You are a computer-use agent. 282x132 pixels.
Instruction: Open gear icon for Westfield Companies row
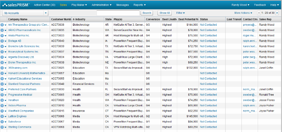click(x=2, y=111)
